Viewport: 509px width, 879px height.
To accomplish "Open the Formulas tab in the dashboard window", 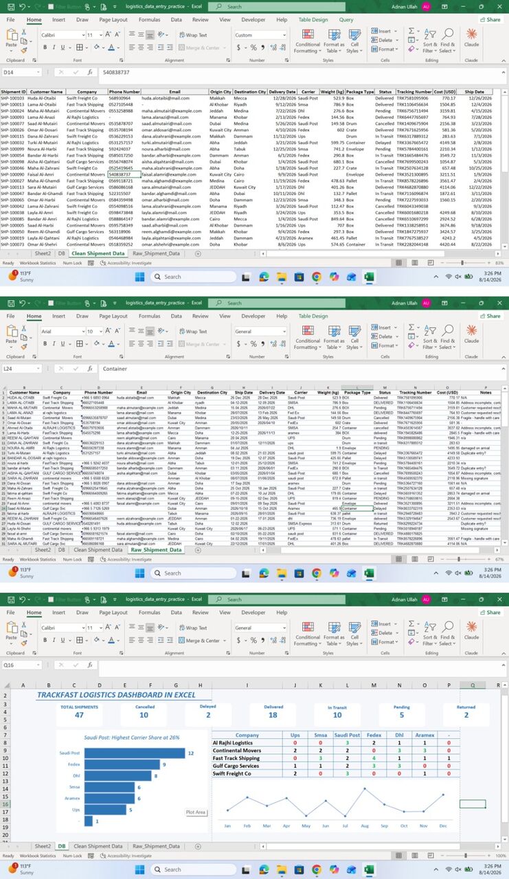I will pos(149,613).
